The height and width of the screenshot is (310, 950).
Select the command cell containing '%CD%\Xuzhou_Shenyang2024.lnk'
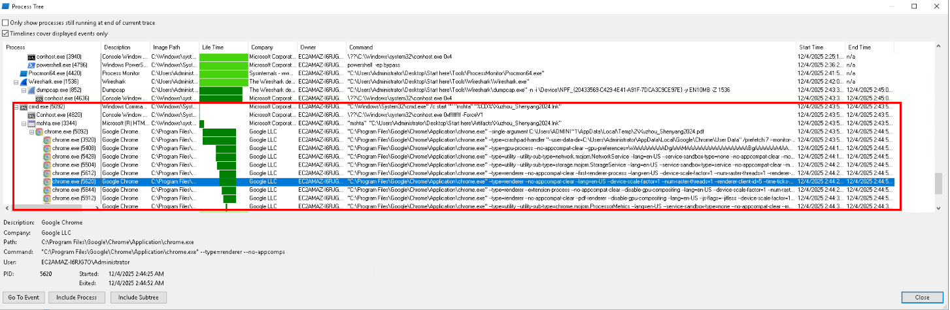[x=571, y=107]
